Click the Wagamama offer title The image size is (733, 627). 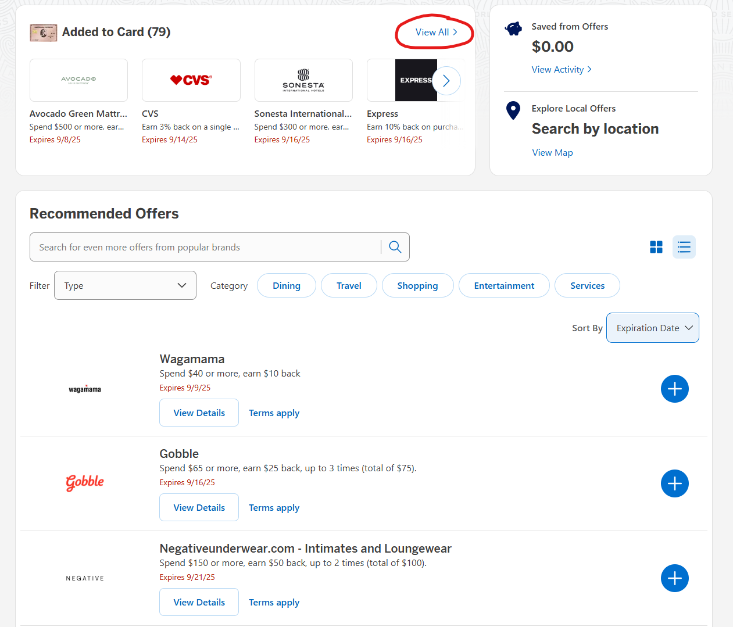[x=192, y=359]
